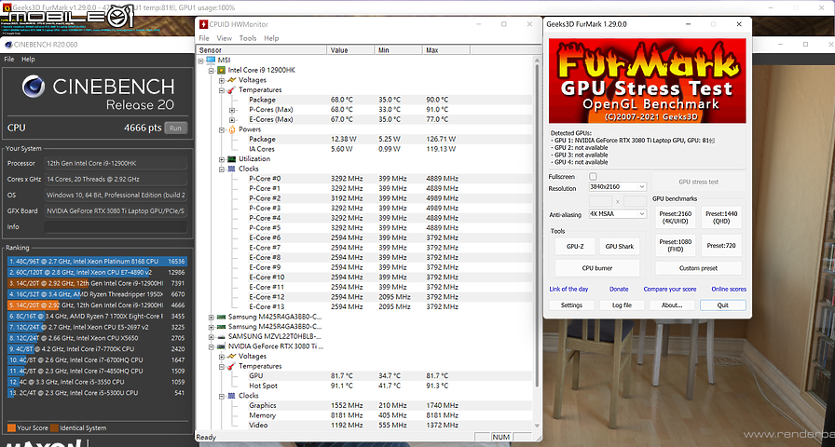This screenshot has width=835, height=447.
Task: Click the GPU stress test button
Action: [698, 182]
